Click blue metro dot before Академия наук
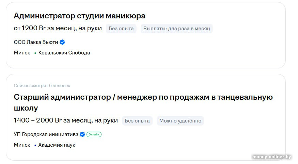 (35, 145)
